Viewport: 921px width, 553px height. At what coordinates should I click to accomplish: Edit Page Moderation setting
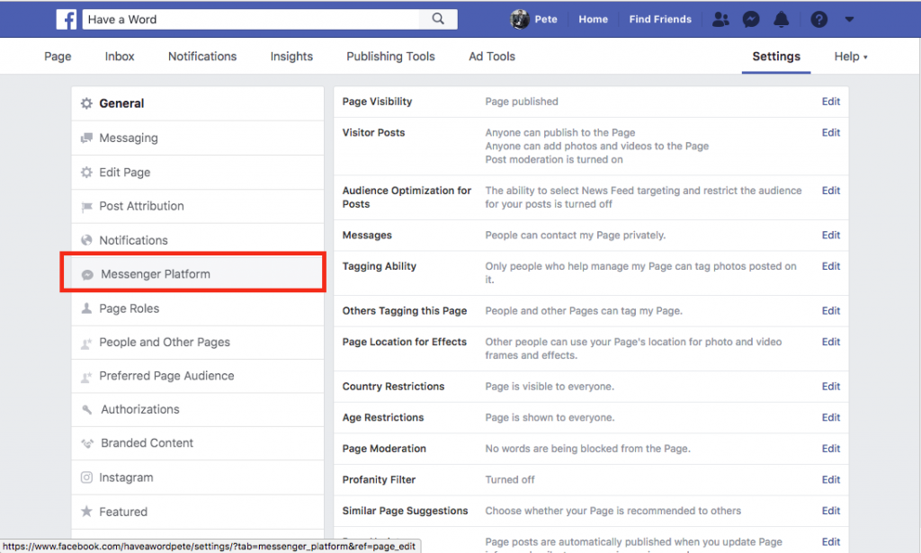[830, 449]
